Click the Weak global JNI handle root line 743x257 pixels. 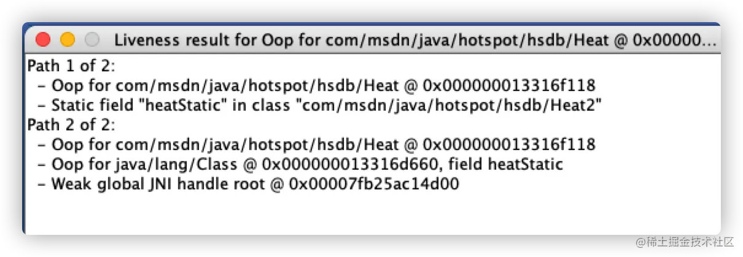248,184
